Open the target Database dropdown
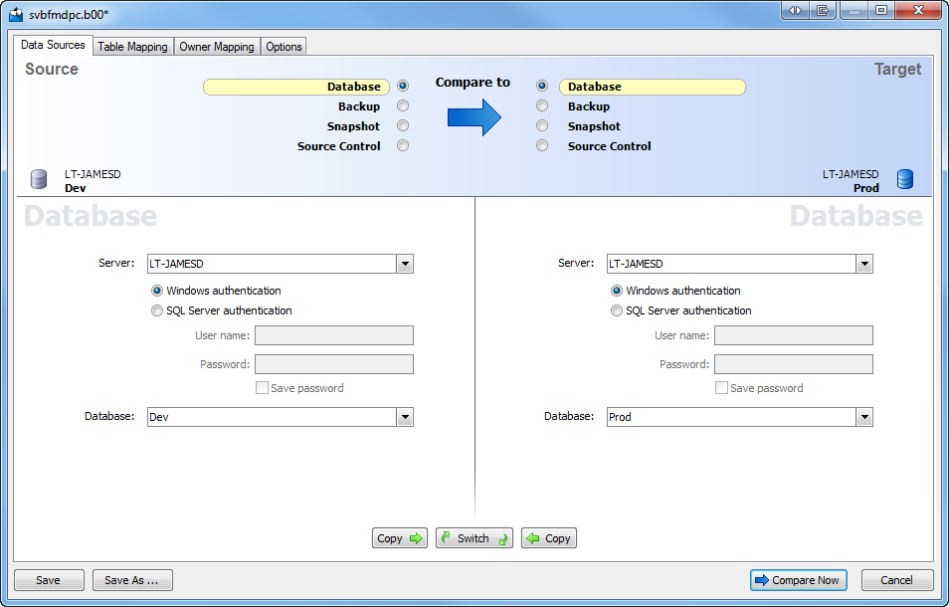 click(x=863, y=417)
